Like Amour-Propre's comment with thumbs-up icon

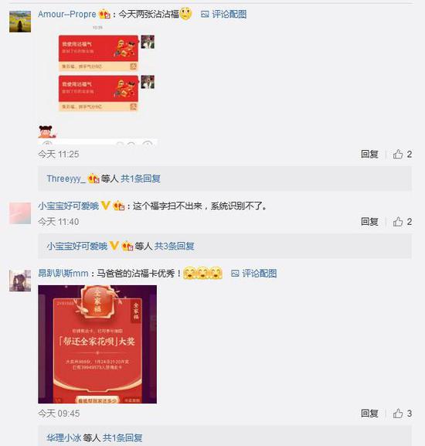pyautogui.click(x=398, y=154)
